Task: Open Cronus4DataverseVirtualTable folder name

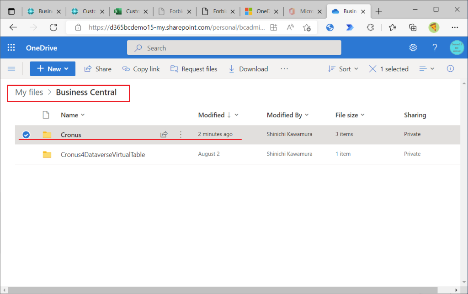Action: [103, 154]
